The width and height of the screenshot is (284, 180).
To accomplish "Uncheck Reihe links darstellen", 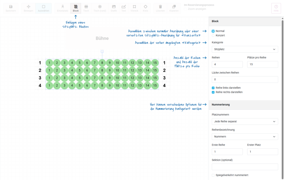I will tap(213, 88).
